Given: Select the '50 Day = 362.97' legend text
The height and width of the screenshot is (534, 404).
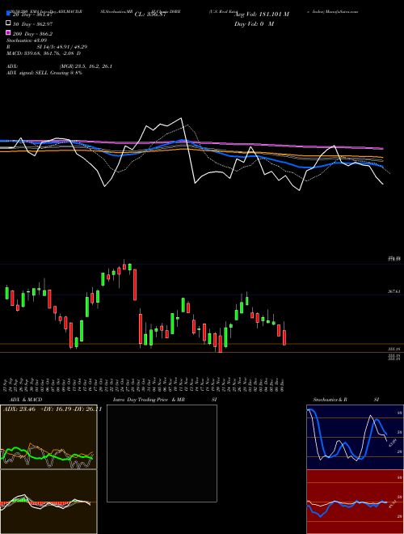Looking at the screenshot, I should click(x=33, y=23).
